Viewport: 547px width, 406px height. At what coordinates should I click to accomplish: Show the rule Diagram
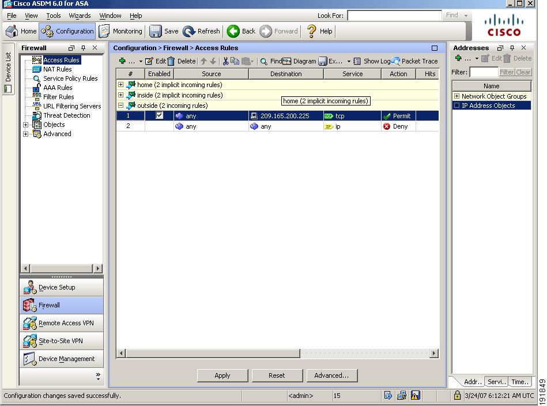pyautogui.click(x=299, y=61)
